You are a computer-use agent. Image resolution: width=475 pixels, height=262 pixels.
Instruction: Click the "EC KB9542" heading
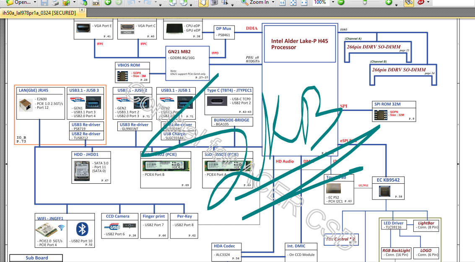tap(388, 180)
